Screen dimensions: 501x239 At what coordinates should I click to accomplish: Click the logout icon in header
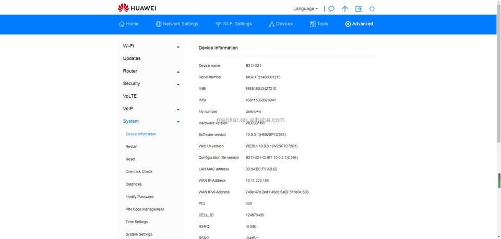(x=359, y=9)
